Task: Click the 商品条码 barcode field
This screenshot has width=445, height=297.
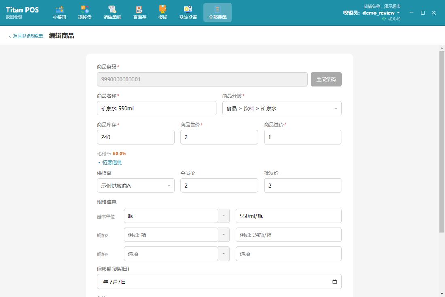Action: click(x=202, y=79)
